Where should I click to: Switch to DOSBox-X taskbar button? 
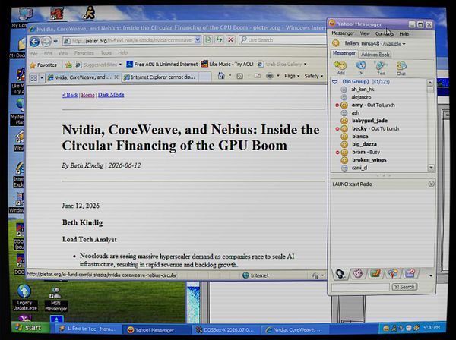click(x=225, y=330)
